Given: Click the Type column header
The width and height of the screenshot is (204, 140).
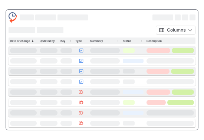Looking at the screenshot, I should pyautogui.click(x=79, y=41).
